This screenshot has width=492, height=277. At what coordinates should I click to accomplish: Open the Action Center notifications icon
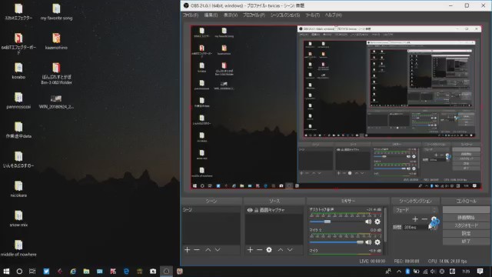click(480, 272)
